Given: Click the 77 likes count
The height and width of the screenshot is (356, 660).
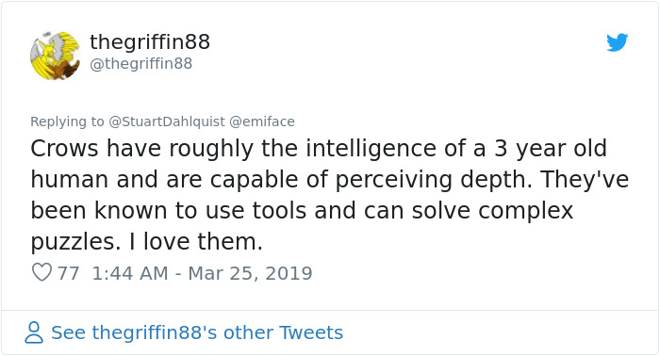Looking at the screenshot, I should click(x=68, y=273).
